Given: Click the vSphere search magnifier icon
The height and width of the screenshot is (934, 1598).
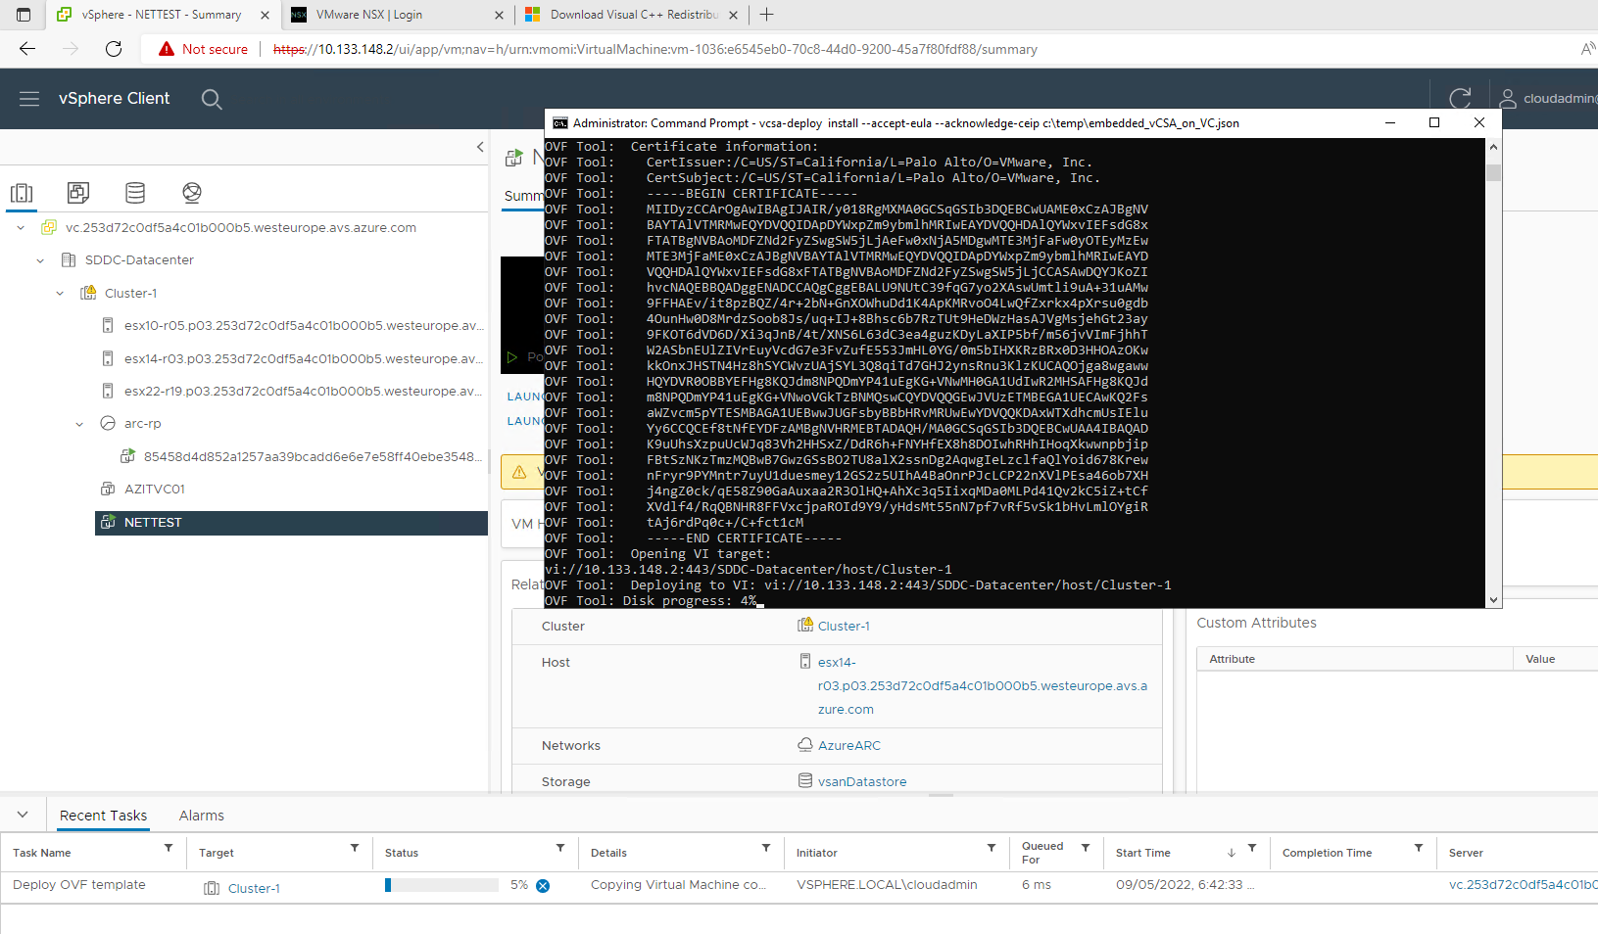Looking at the screenshot, I should [212, 99].
